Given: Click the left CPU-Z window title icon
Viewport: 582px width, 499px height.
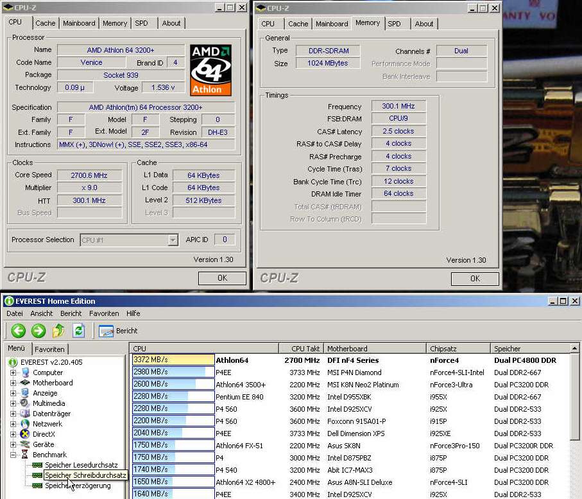Looking at the screenshot, I should [7, 7].
